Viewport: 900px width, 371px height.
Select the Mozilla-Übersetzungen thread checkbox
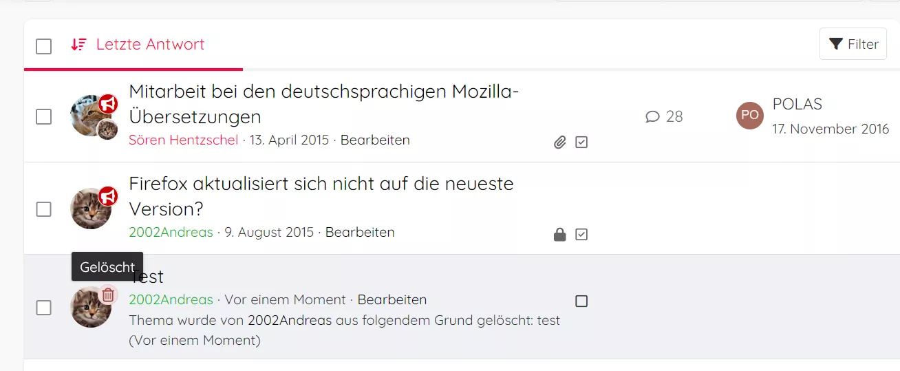coord(43,117)
